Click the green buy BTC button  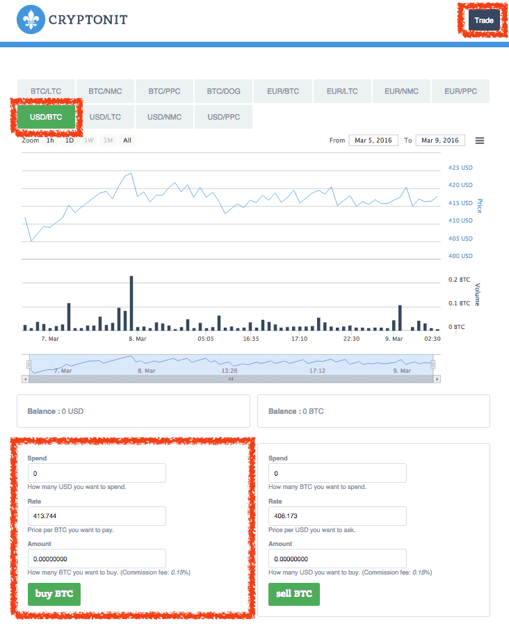(54, 594)
